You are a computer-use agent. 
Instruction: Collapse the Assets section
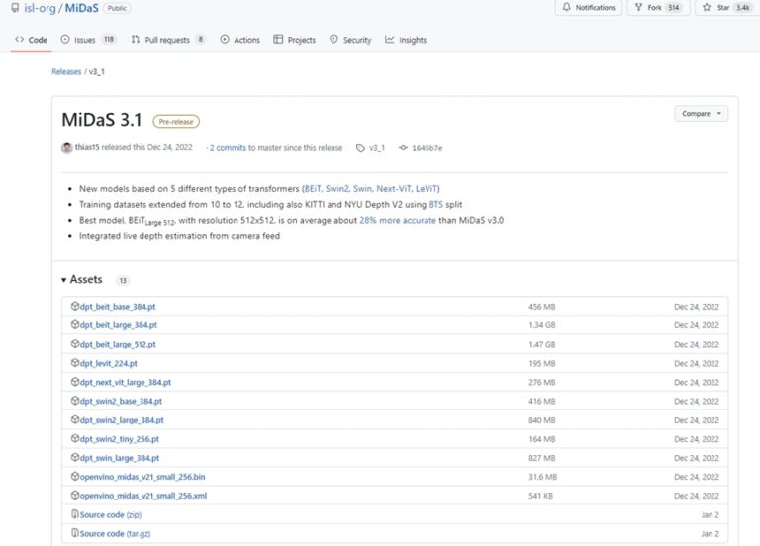tap(65, 280)
